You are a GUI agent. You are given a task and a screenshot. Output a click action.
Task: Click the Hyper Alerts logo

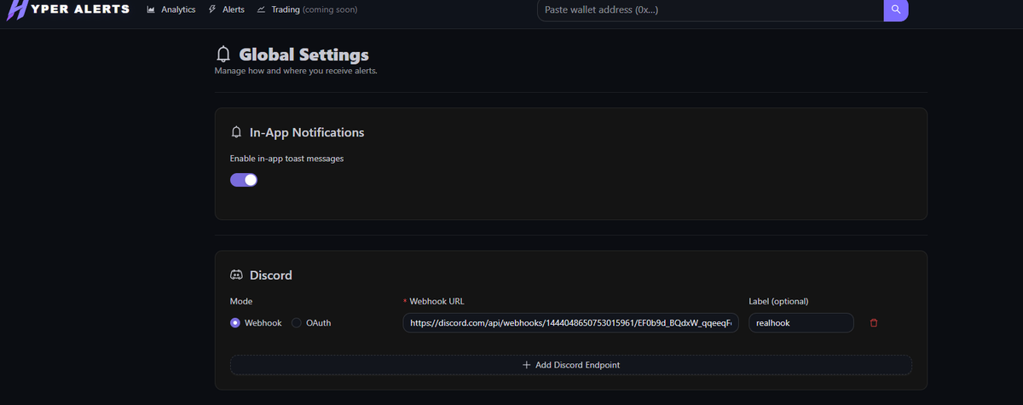coord(68,9)
